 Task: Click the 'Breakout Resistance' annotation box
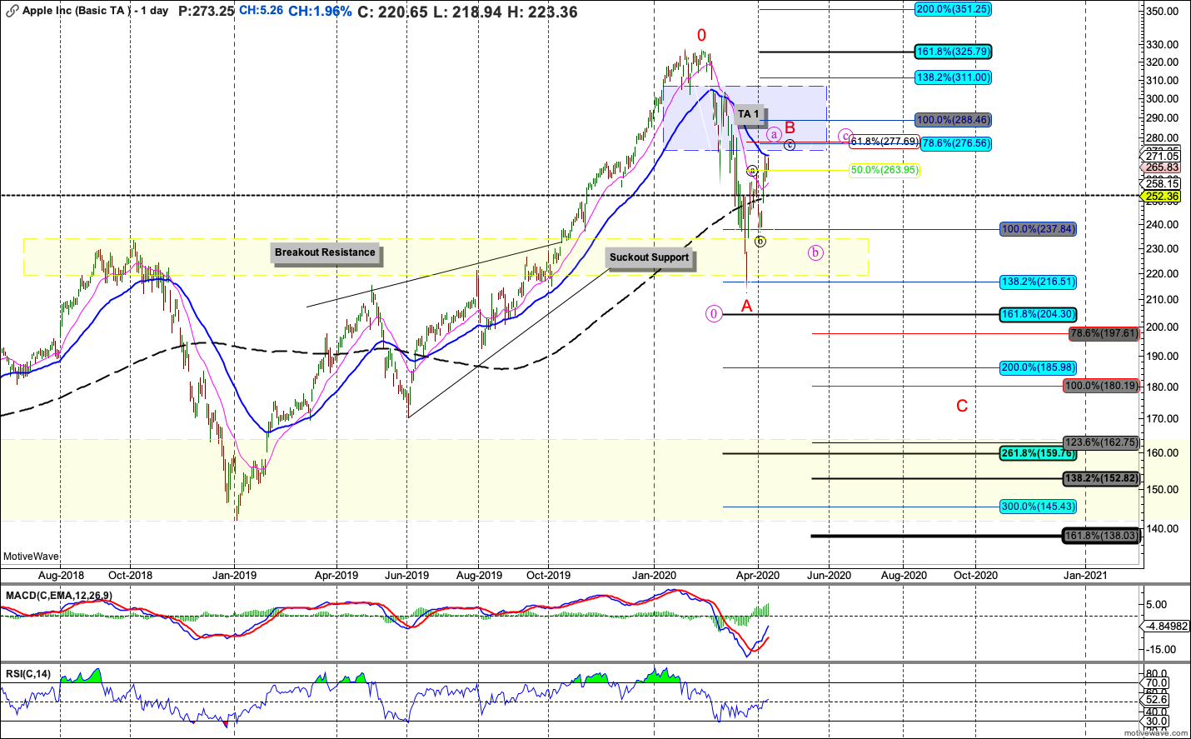(326, 252)
